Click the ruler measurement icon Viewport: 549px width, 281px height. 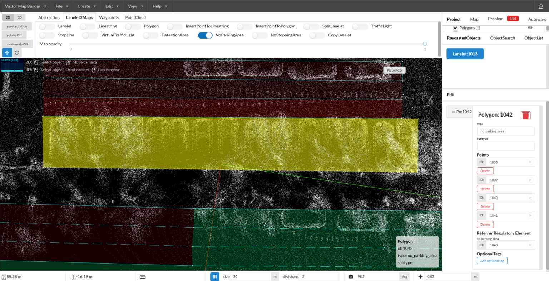[x=143, y=277]
